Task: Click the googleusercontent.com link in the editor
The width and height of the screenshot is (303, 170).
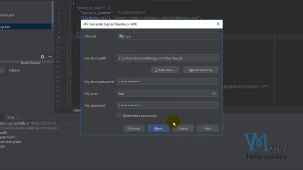Action: 241,86
